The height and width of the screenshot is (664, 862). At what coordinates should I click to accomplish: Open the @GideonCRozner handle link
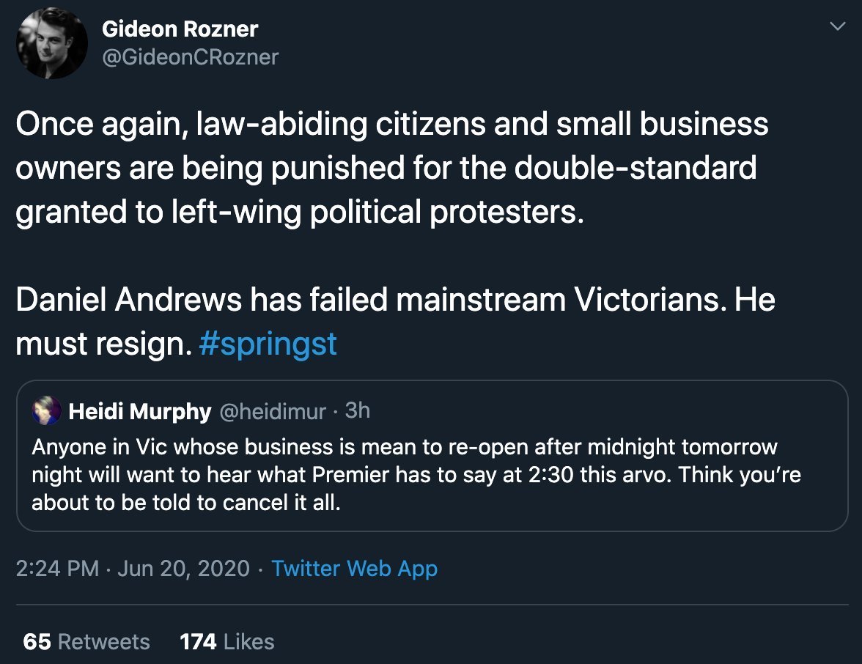click(190, 56)
